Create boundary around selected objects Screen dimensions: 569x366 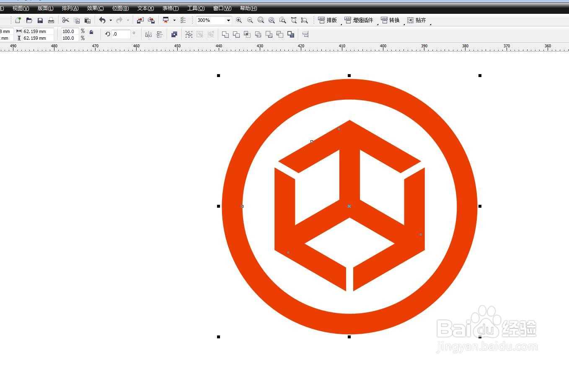[291, 34]
